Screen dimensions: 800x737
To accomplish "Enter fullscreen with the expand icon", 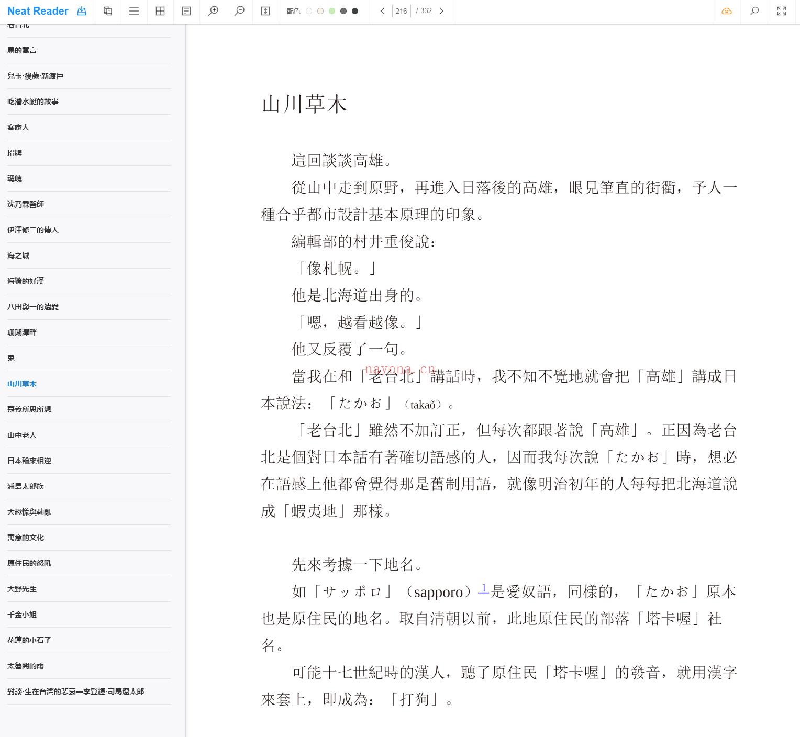I will [x=782, y=11].
